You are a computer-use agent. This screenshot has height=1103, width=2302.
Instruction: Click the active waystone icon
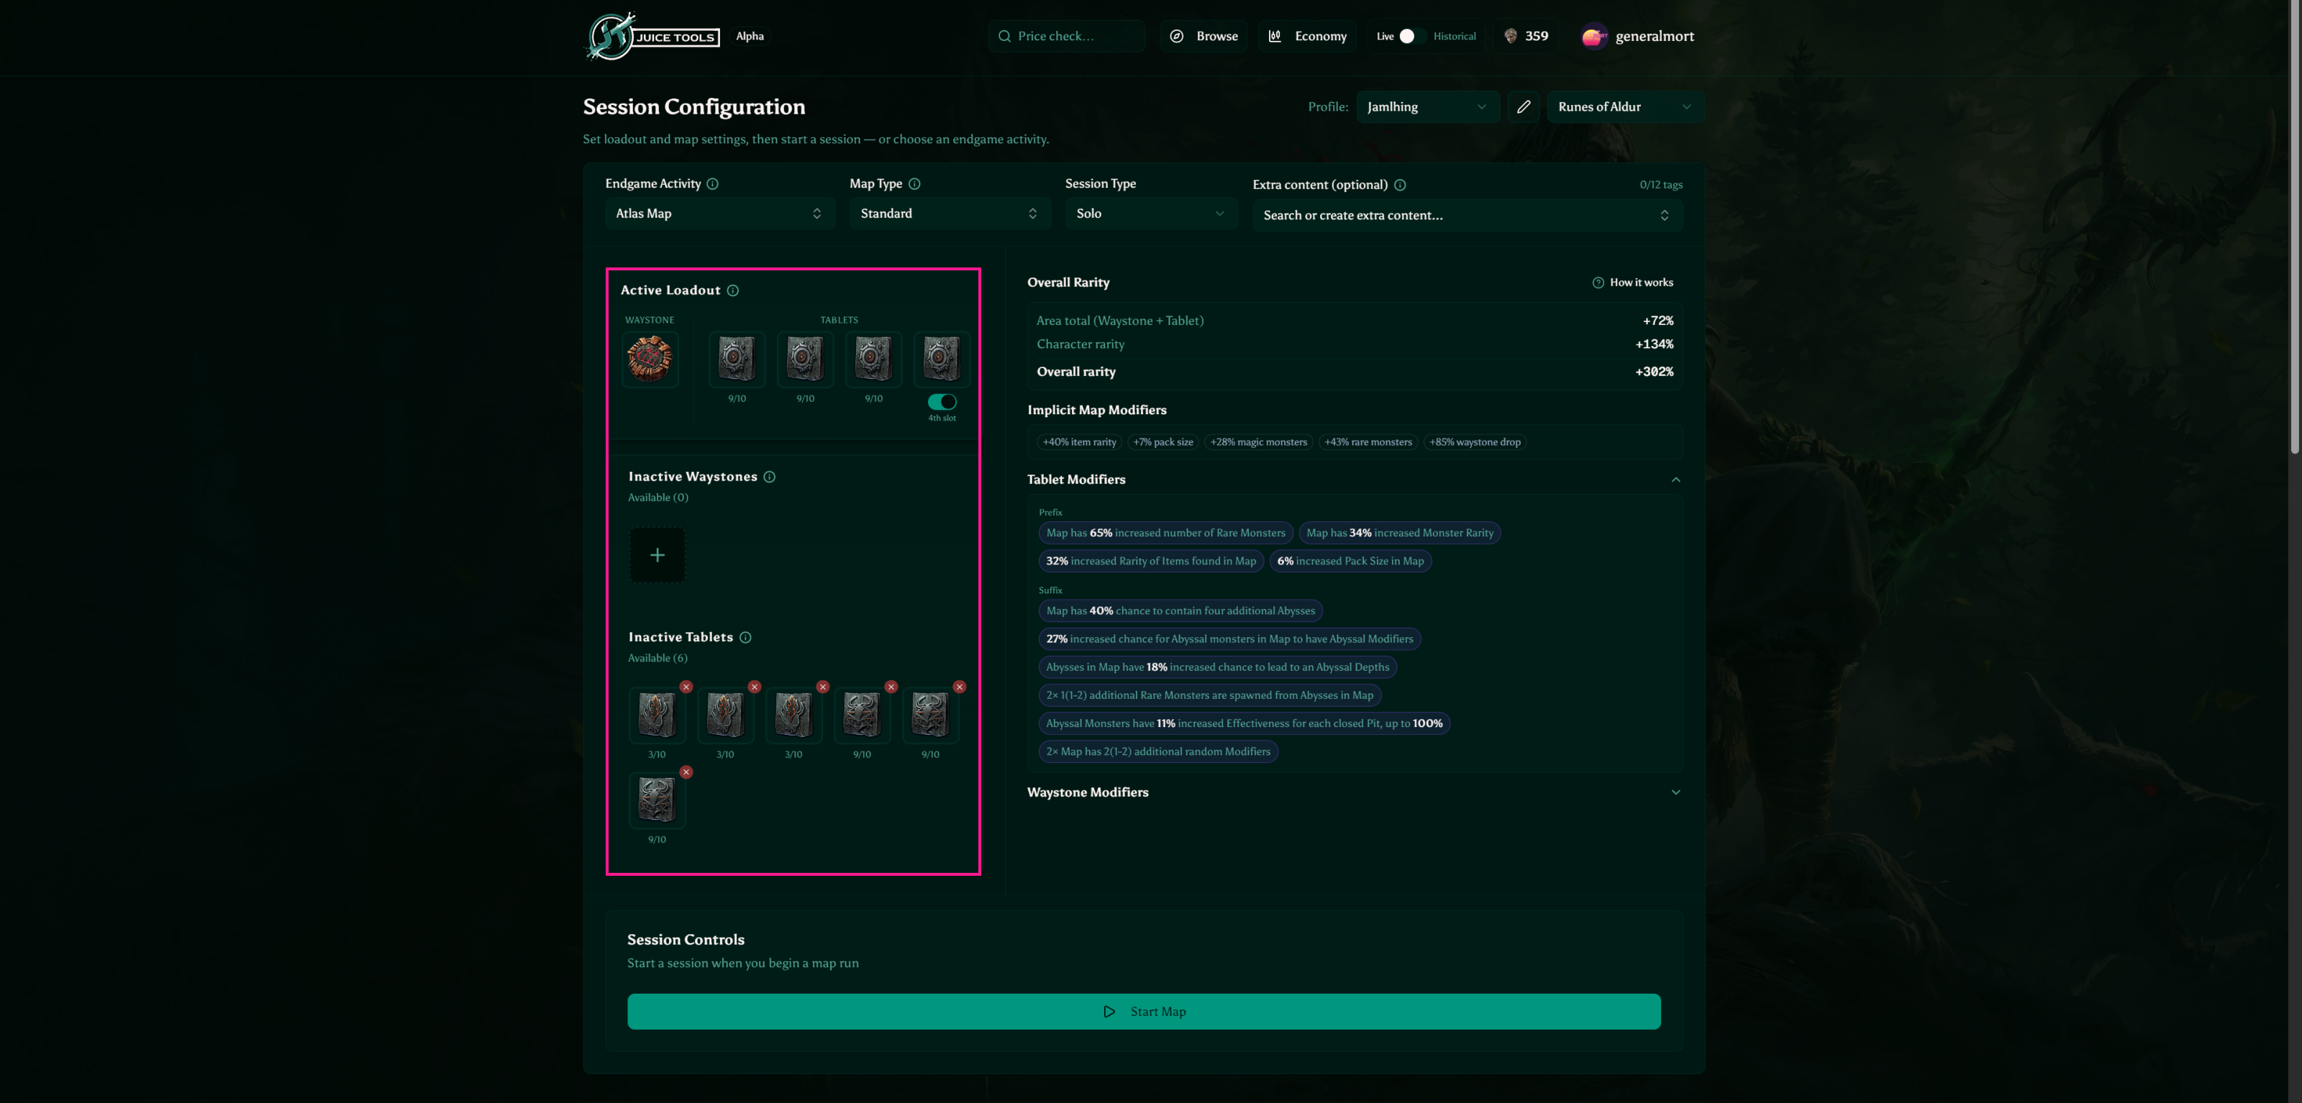(x=650, y=359)
